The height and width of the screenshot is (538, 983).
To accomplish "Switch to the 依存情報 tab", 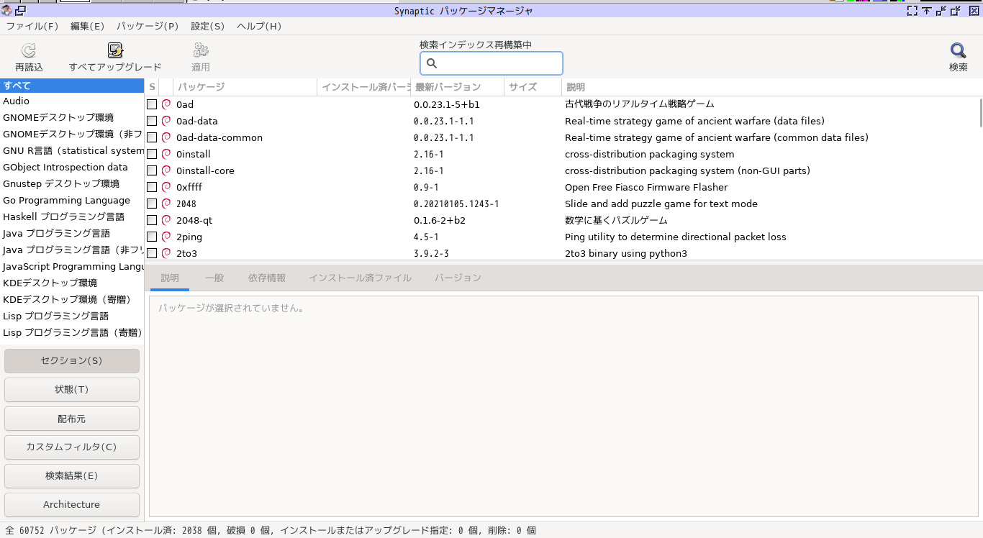I will [267, 278].
